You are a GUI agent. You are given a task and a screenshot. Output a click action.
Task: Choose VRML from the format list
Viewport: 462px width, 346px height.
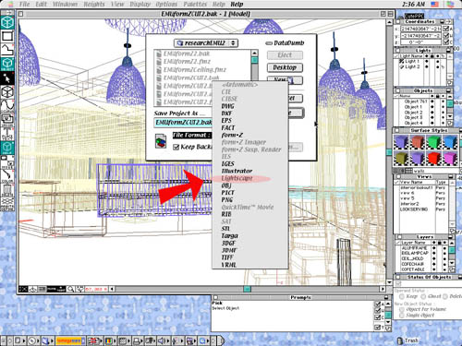click(x=229, y=265)
